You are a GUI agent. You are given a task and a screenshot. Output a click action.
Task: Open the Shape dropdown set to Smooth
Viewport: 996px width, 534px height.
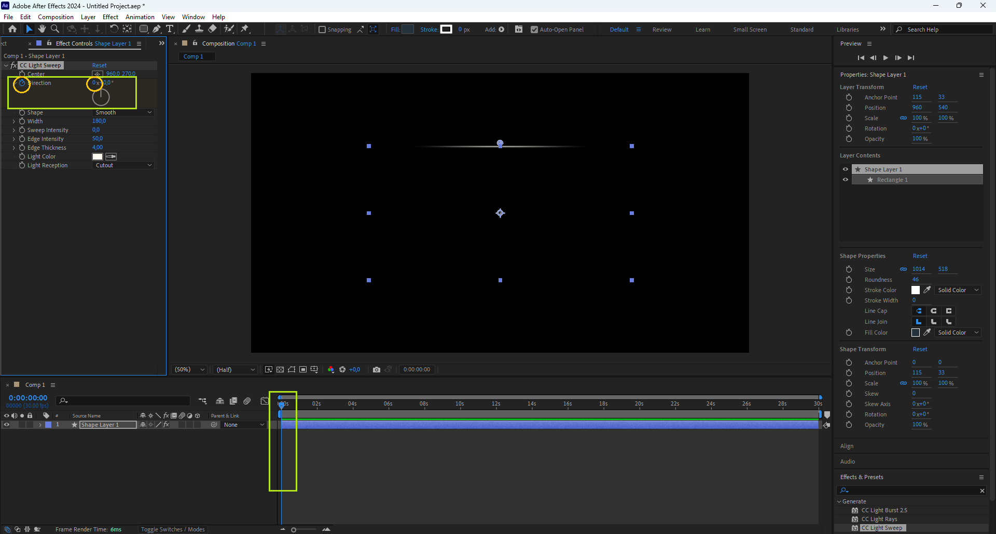[x=123, y=112]
